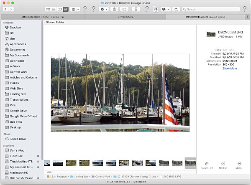Switch to icon view in the toolbar
The height and width of the screenshot is (185, 251).
(48, 9)
